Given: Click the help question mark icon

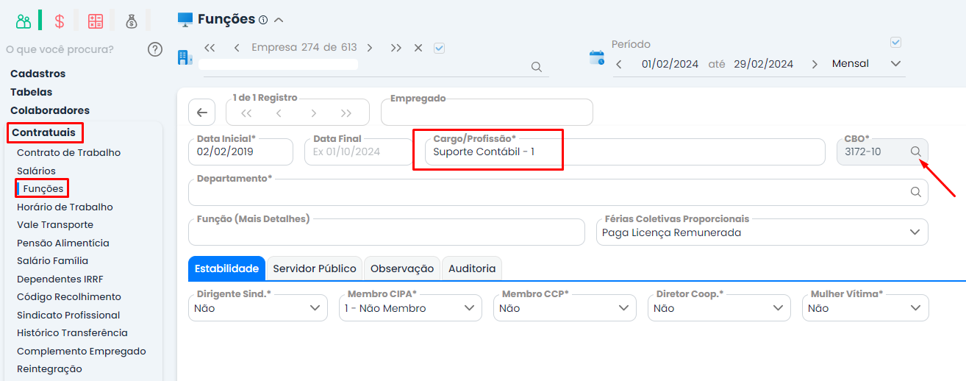Looking at the screenshot, I should [x=155, y=49].
